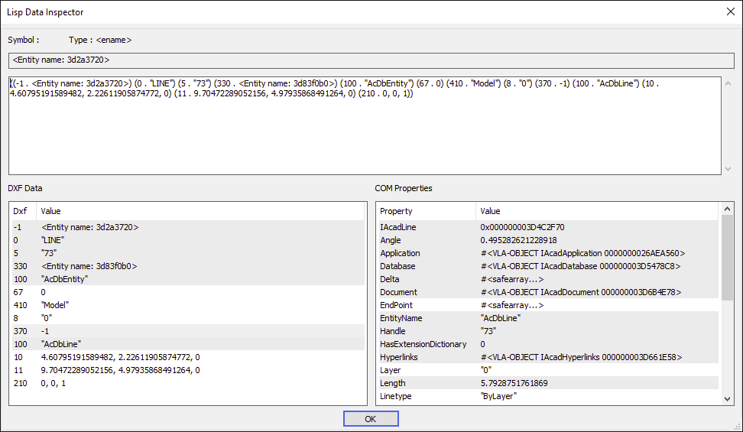The height and width of the screenshot is (432, 743).
Task: Select the DXF row containing "LINE"
Action: [x=188, y=240]
